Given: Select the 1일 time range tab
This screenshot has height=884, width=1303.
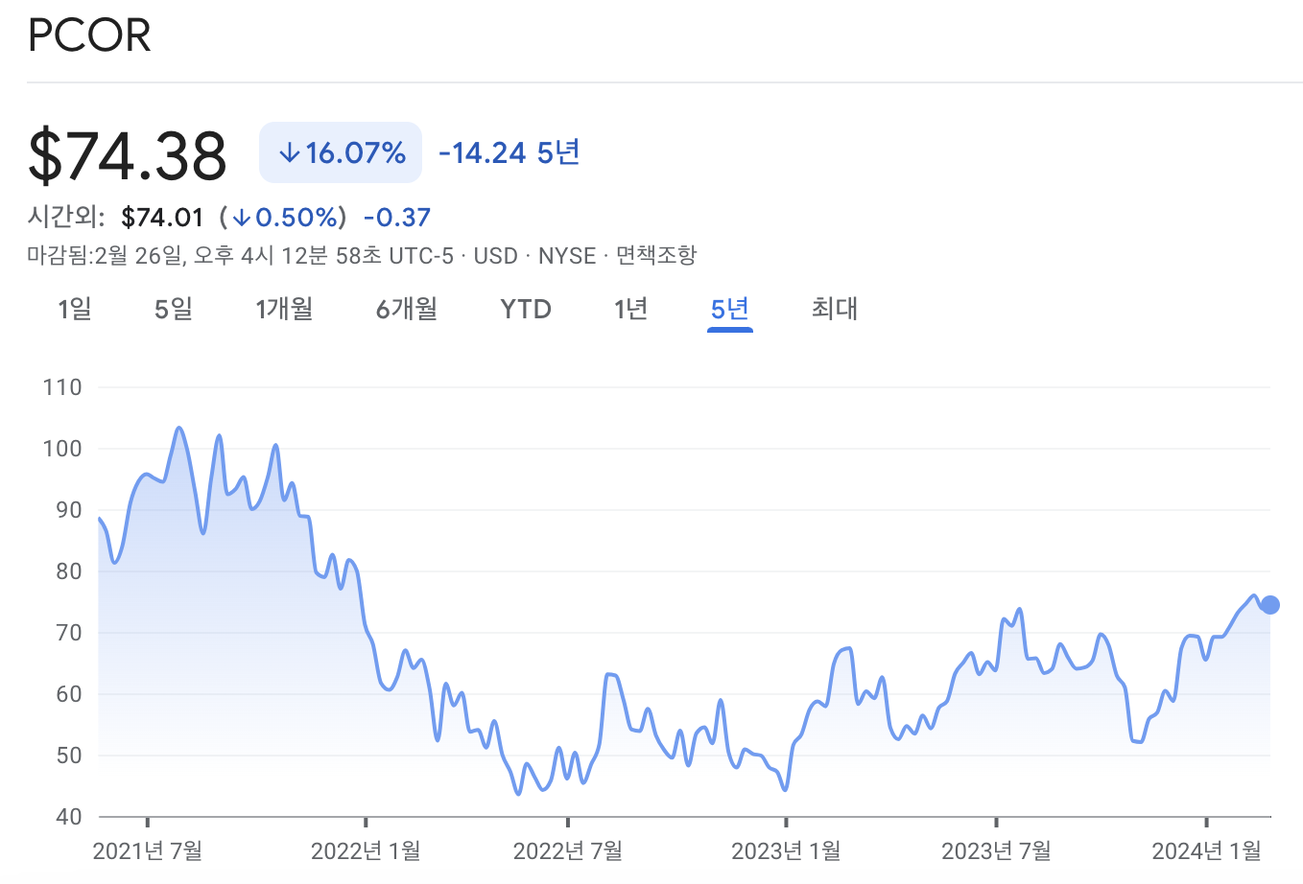Looking at the screenshot, I should 75,309.
